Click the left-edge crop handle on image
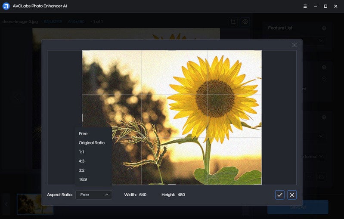Viewport: 344px width, 219px height. (x=82, y=117)
